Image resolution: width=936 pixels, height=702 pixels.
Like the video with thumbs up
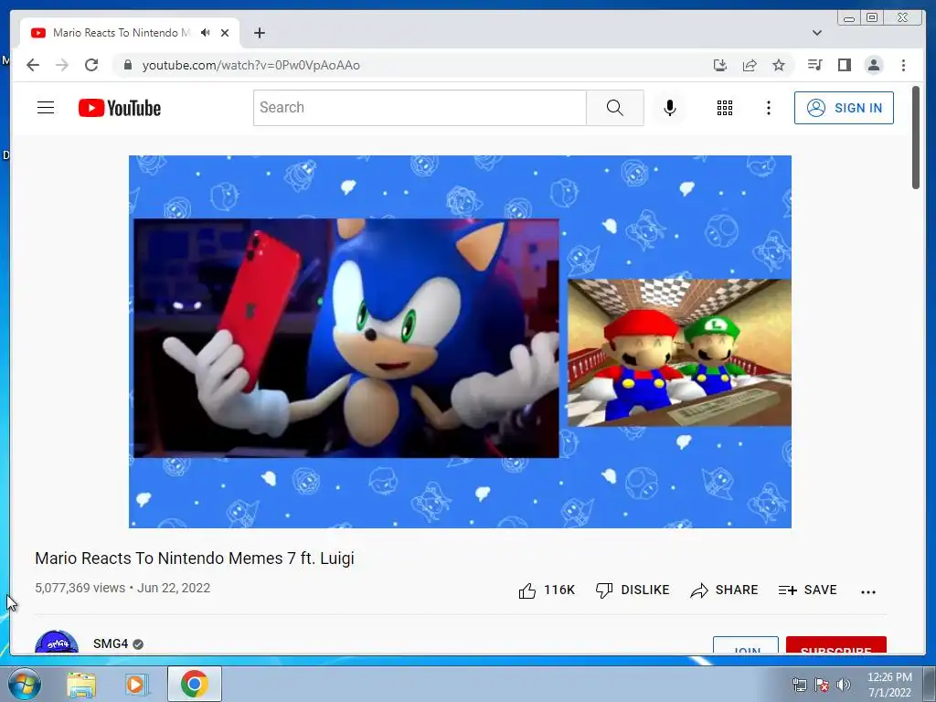pos(547,590)
